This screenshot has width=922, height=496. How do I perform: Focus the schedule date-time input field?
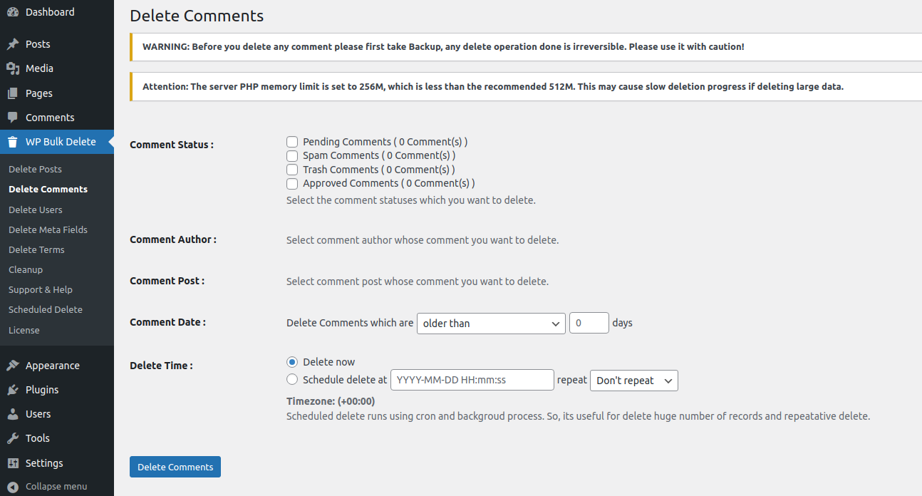pos(472,380)
